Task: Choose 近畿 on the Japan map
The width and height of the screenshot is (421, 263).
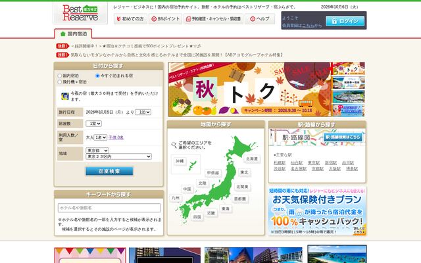Action: (211, 213)
